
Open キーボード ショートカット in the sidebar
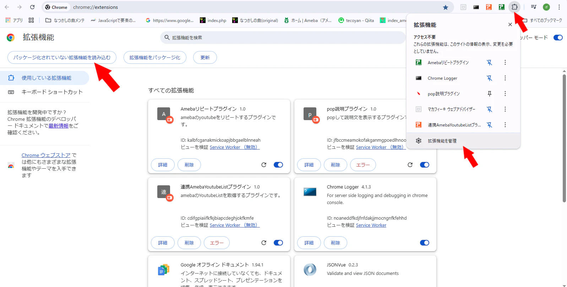click(x=44, y=92)
